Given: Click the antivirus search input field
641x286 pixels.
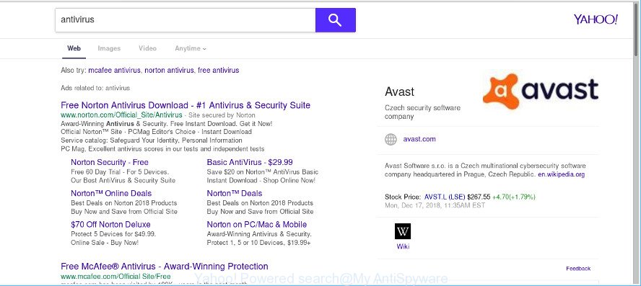Looking at the screenshot, I should (186, 20).
